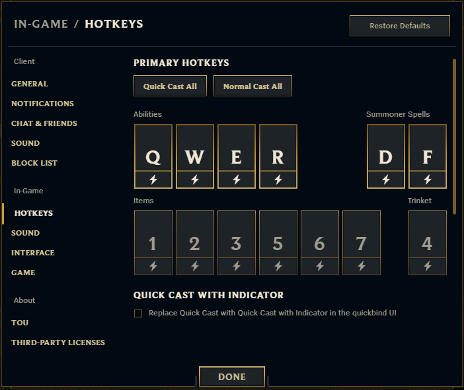Click the hotkeys panel vertical scrollbar
Image resolution: width=464 pixels, height=390 pixels.
pos(454,135)
